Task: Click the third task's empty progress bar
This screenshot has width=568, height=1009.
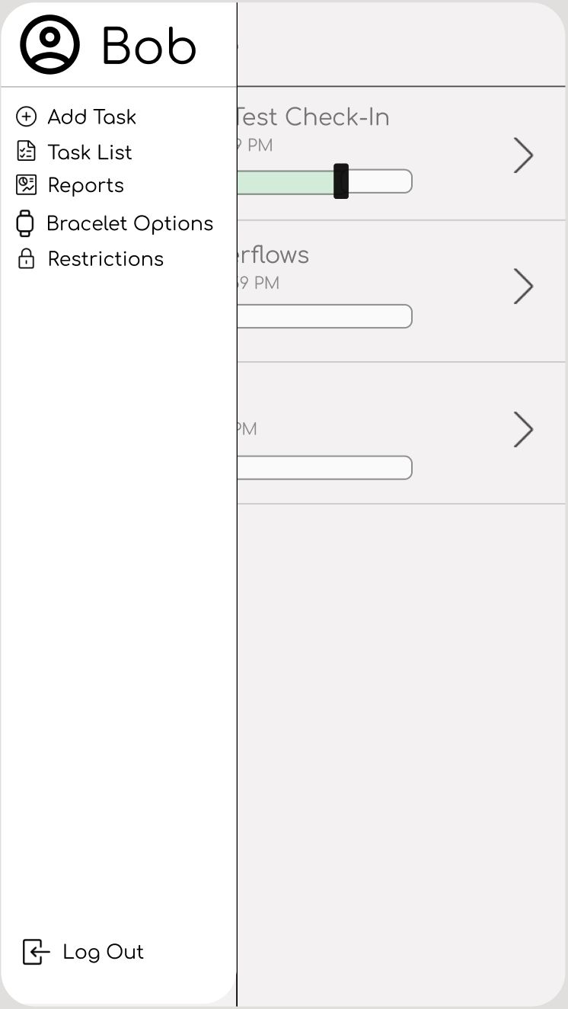Action: coord(324,467)
